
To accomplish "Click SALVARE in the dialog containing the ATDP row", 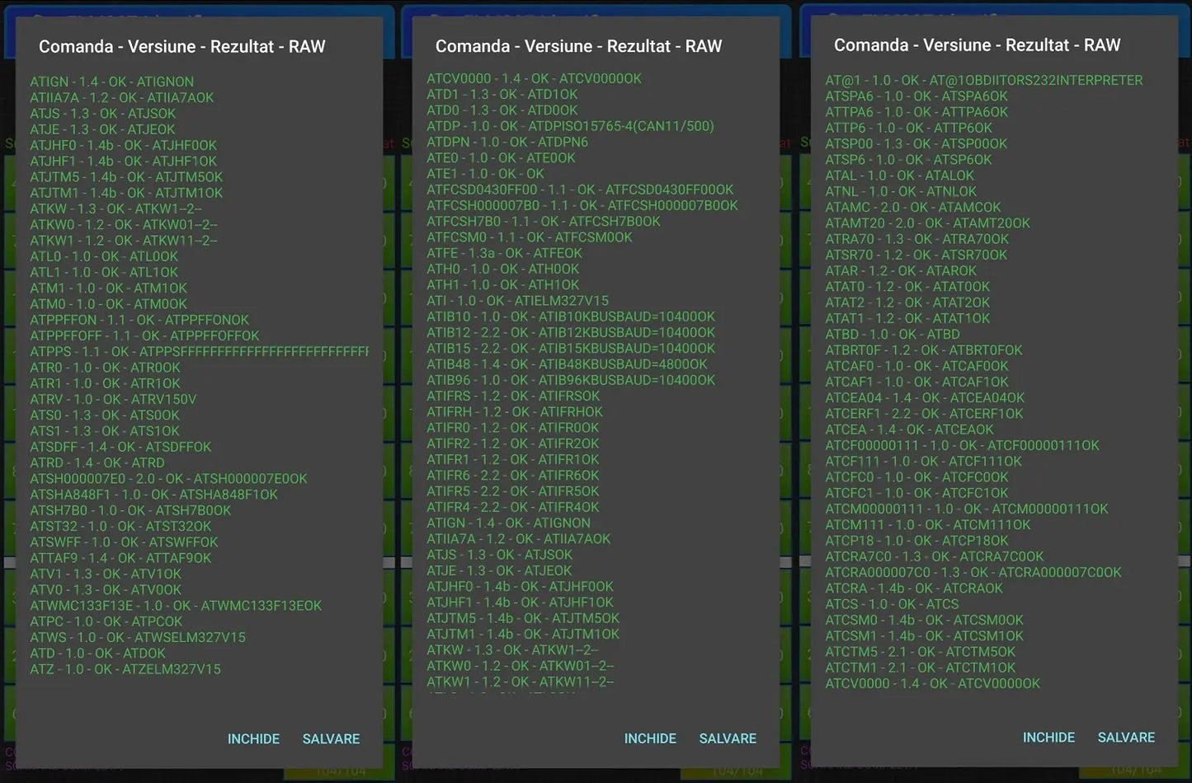I will [x=728, y=738].
